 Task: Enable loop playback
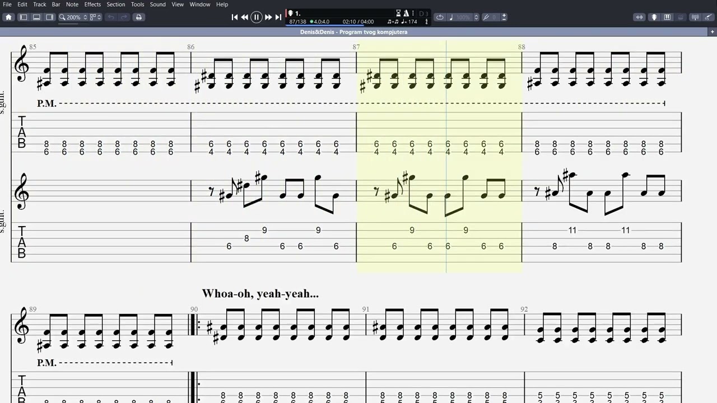pos(440,17)
